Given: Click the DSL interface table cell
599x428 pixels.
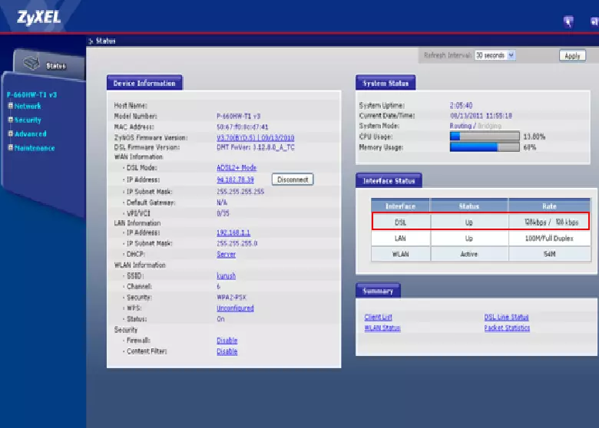Looking at the screenshot, I should coord(400,222).
